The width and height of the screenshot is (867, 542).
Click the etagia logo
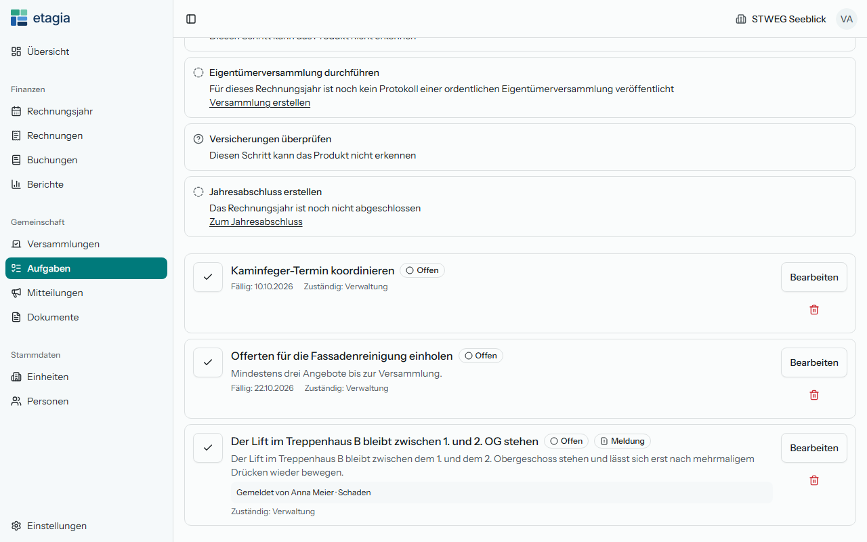41,18
